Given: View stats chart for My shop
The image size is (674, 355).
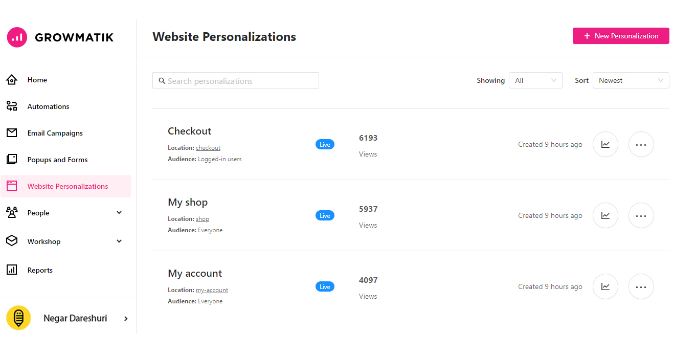Looking at the screenshot, I should click(605, 216).
